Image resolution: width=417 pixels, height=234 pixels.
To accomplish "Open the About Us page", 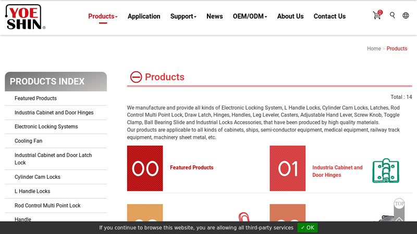I will pos(290,16).
